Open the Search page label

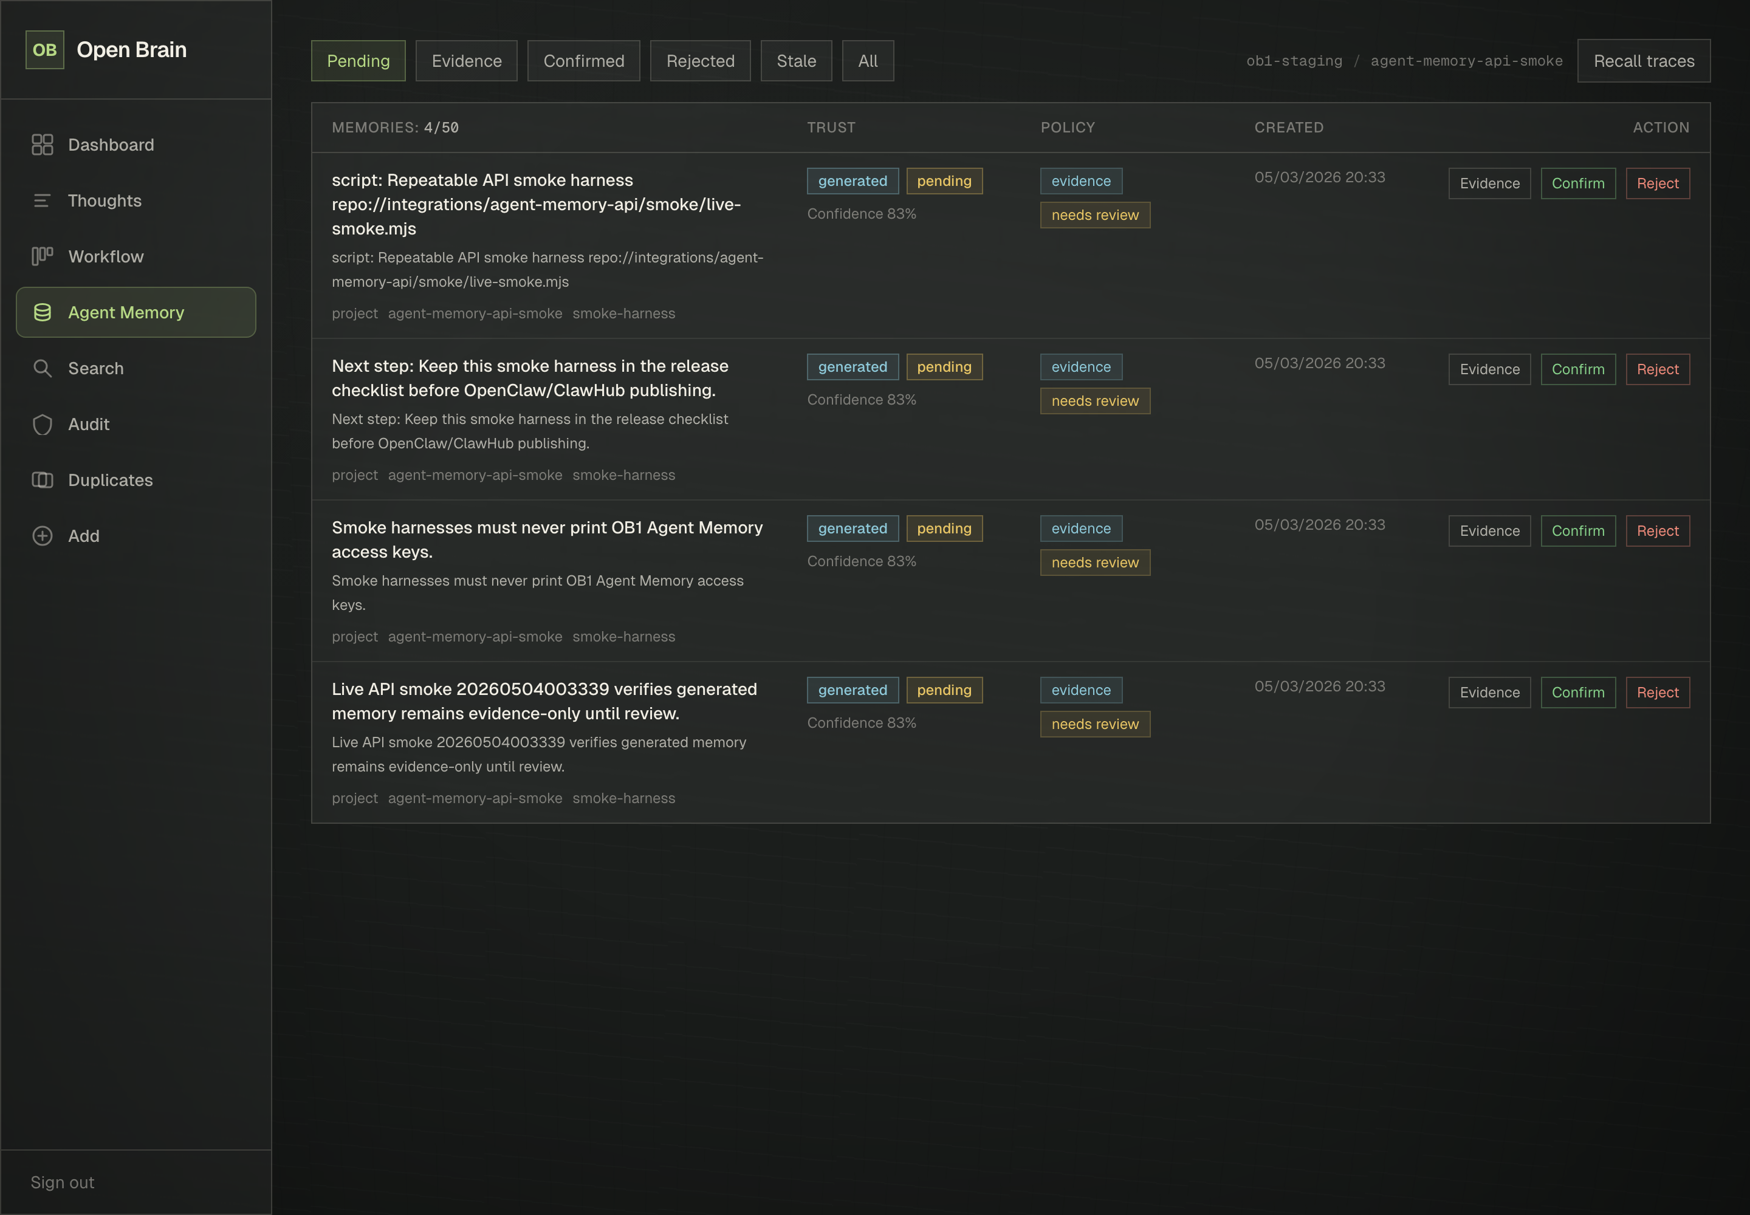[95, 369]
